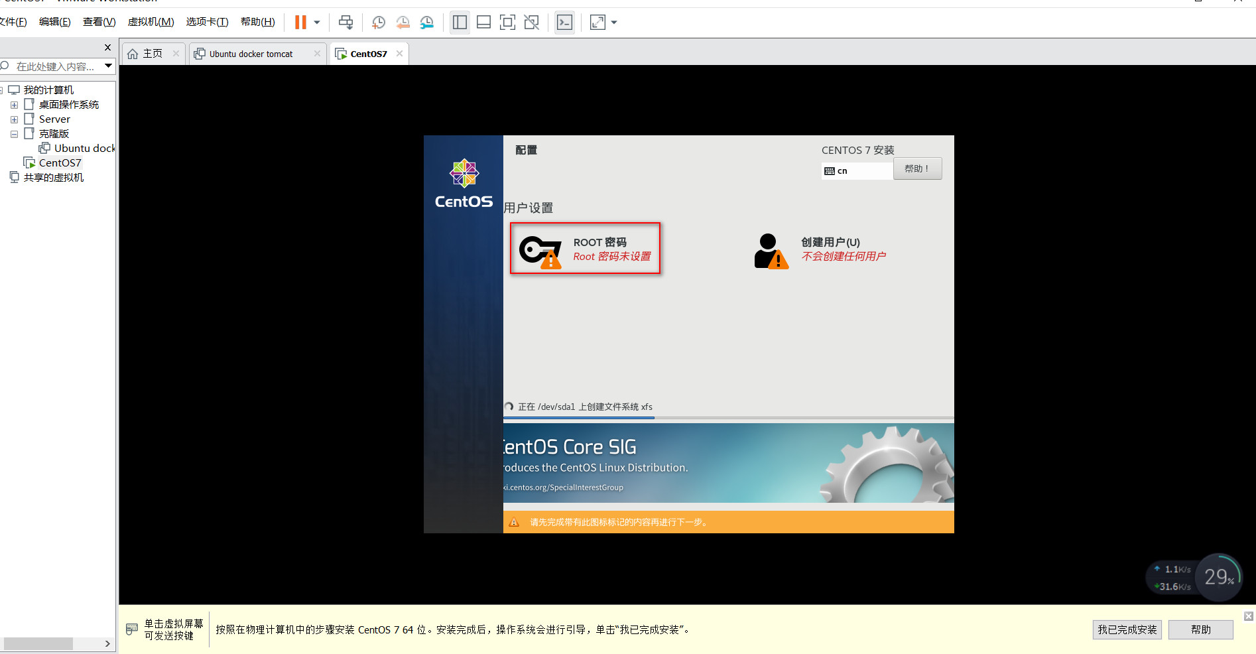Click the library search input field

click(55, 66)
